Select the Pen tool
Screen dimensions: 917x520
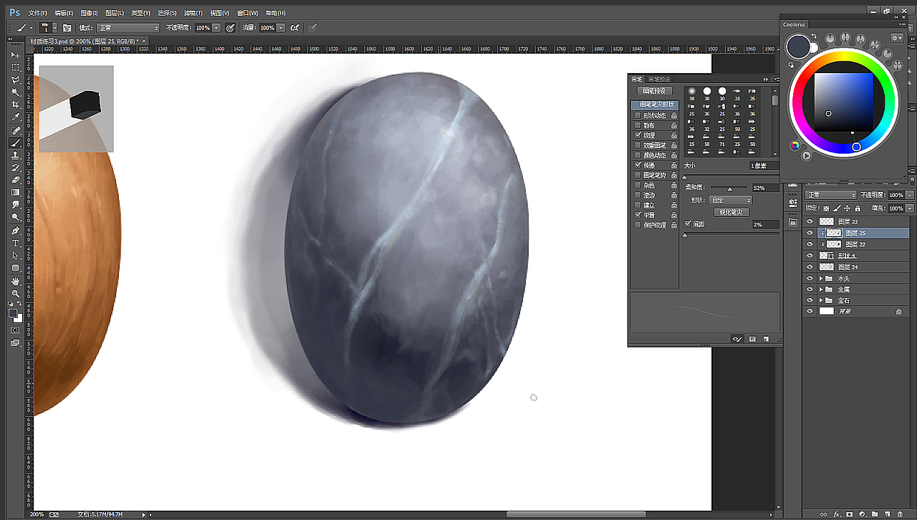[x=16, y=231]
